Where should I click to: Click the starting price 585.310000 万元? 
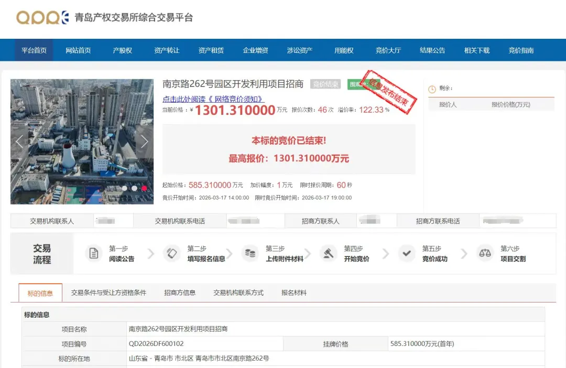tap(215, 185)
